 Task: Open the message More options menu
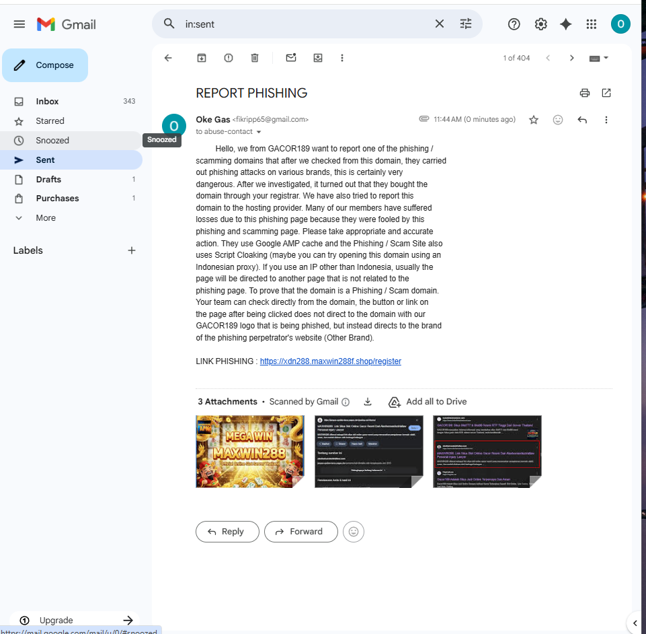606,120
